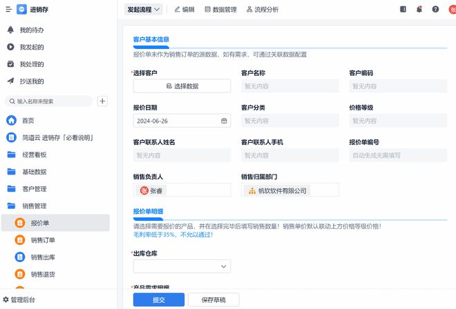Image resolution: width=456 pixels, height=309 pixels.
Task: Click the 客户联系人手机 field
Action: 290,155
